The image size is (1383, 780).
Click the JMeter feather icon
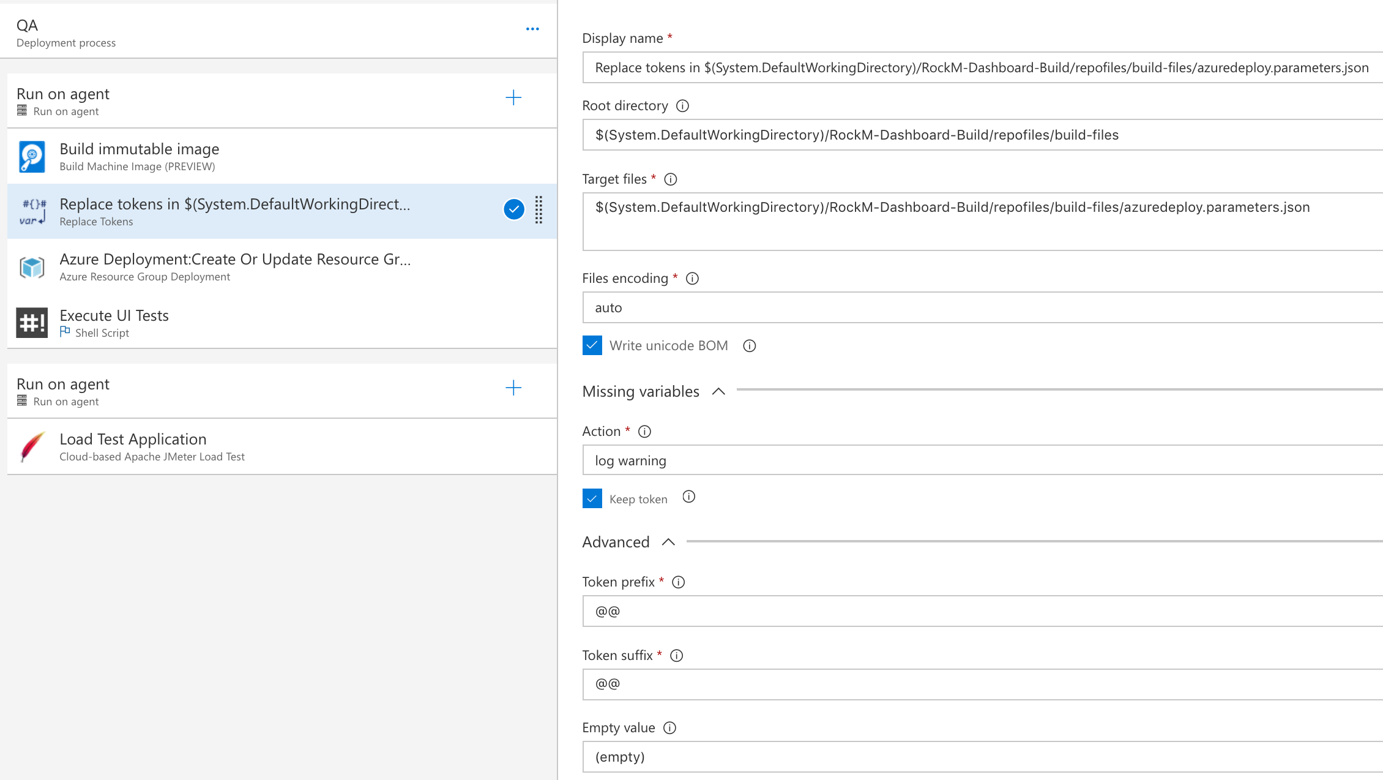click(x=32, y=447)
